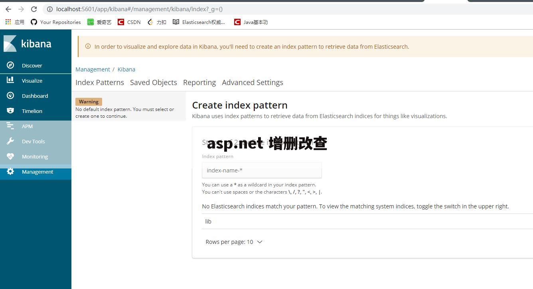This screenshot has height=289, width=533.
Task: Open Discover from the sidebar
Action: pos(36,65)
